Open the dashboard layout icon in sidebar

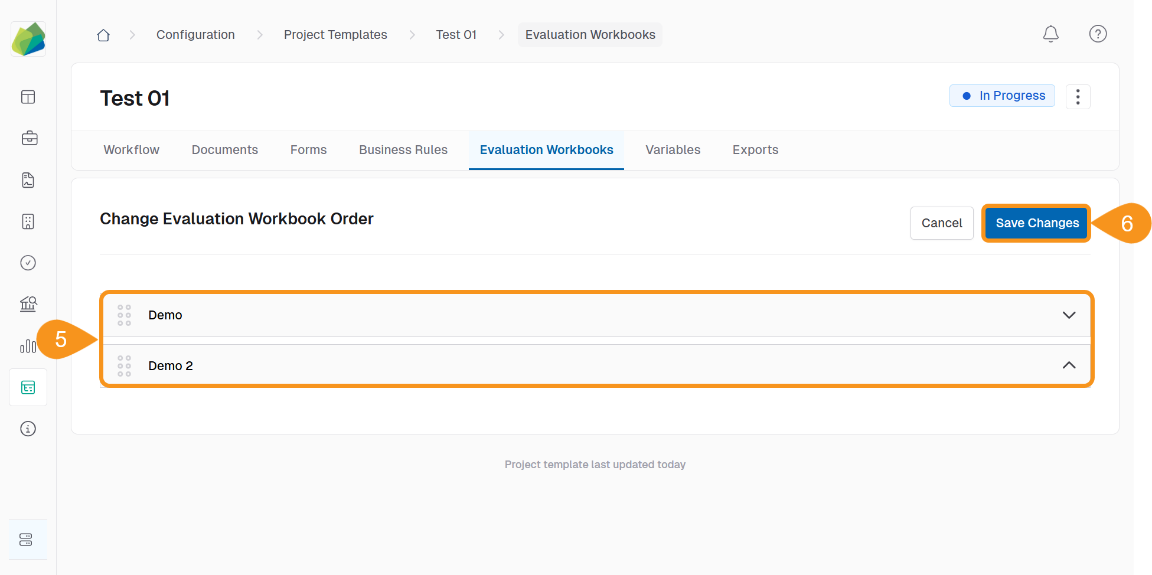(28, 97)
